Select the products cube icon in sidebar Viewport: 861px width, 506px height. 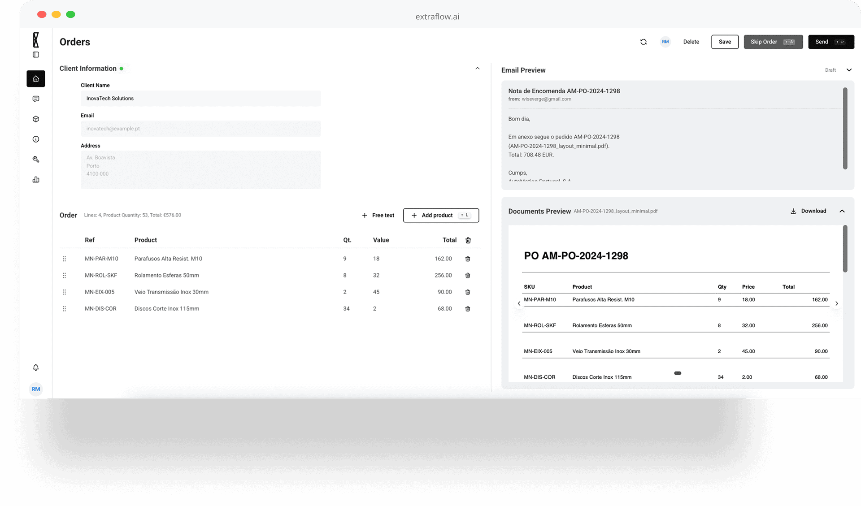35,119
